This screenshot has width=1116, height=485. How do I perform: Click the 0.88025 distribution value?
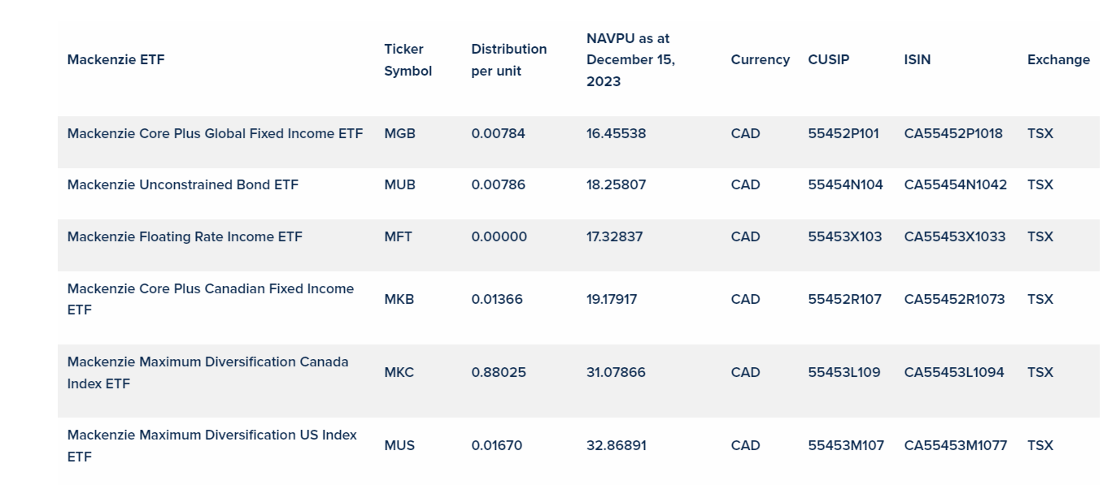[498, 372]
